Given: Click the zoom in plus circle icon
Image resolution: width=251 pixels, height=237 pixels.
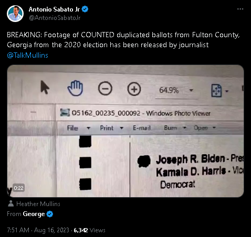Looking at the screenshot, I should [x=134, y=89].
